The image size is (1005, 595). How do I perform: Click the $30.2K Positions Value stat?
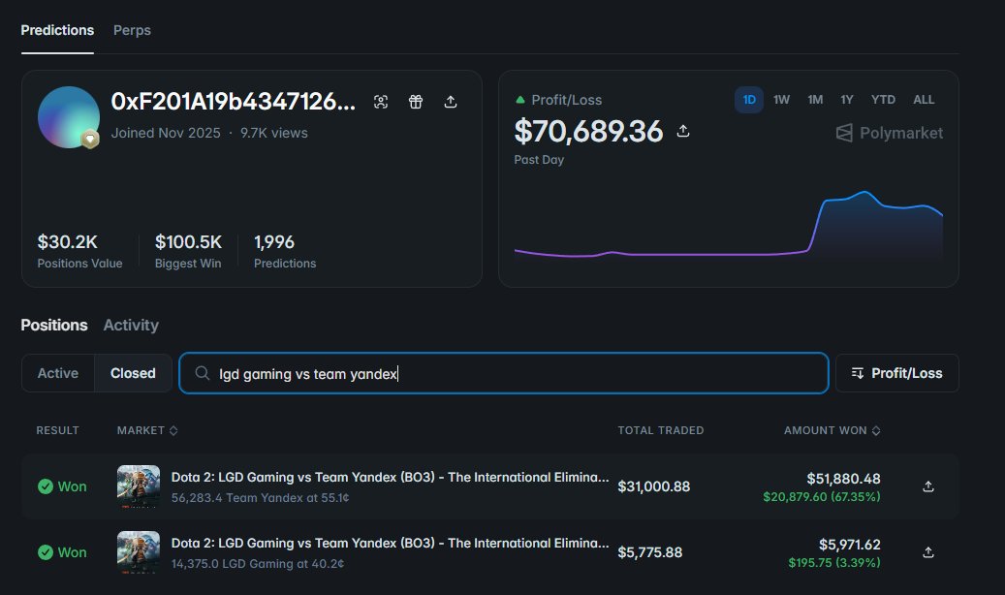pyautogui.click(x=79, y=251)
